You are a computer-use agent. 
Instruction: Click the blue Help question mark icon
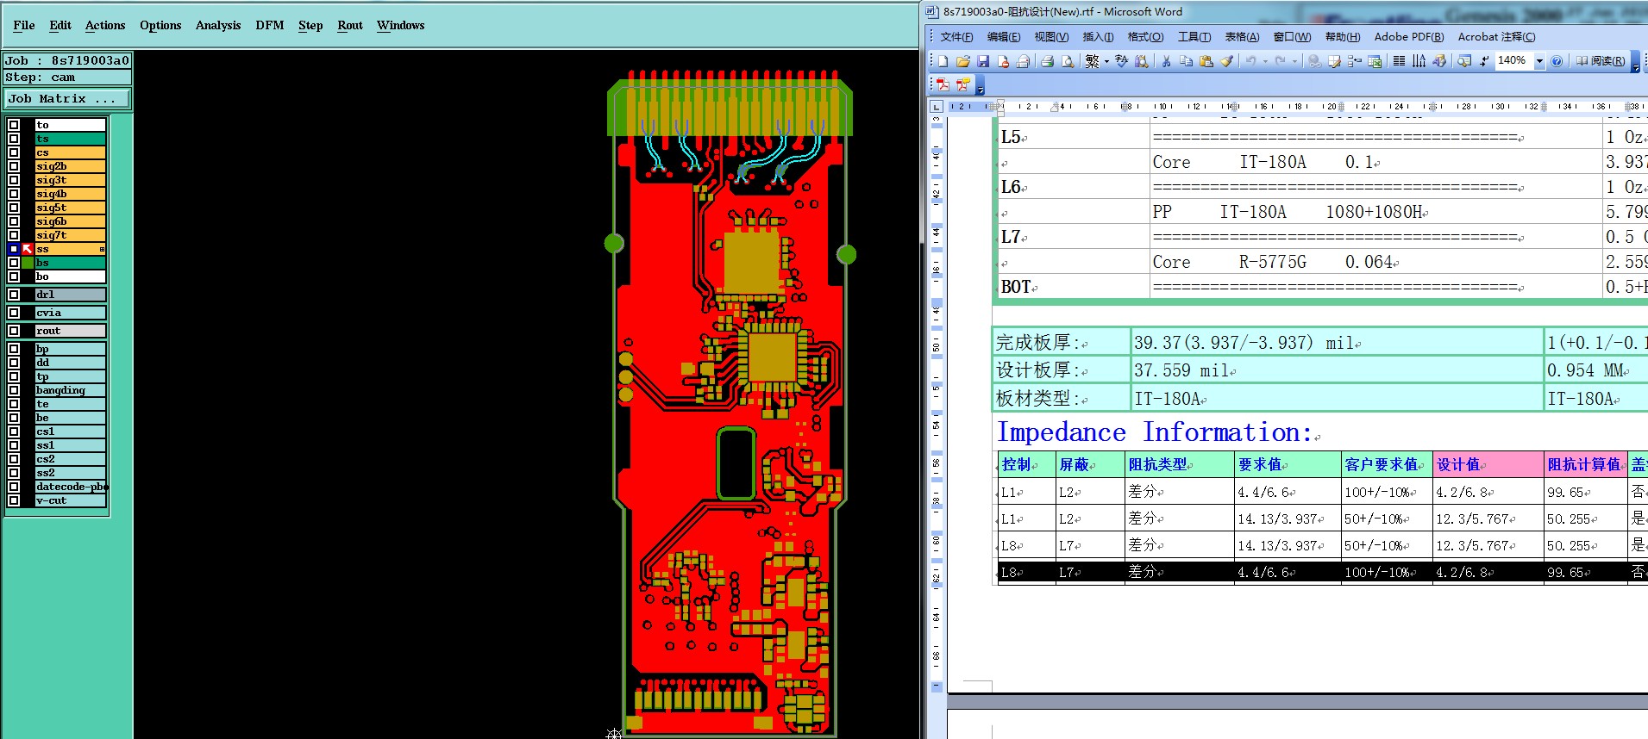[x=1557, y=61]
